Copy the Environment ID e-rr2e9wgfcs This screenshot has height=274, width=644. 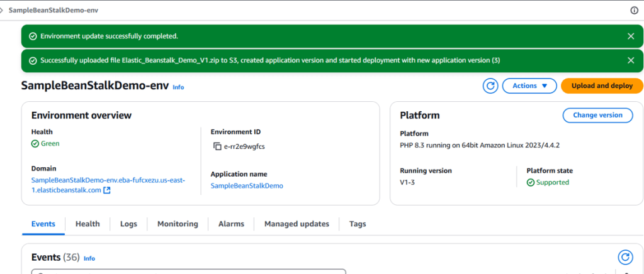click(217, 146)
